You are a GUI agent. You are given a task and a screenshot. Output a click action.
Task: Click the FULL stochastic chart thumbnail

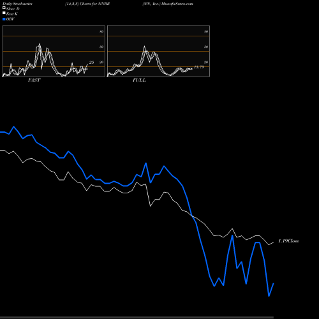point(158,51)
